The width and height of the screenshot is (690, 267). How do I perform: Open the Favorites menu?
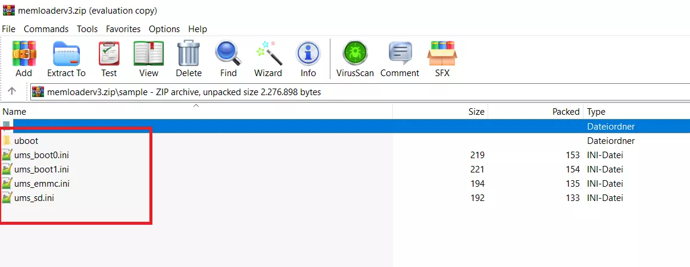(x=123, y=29)
